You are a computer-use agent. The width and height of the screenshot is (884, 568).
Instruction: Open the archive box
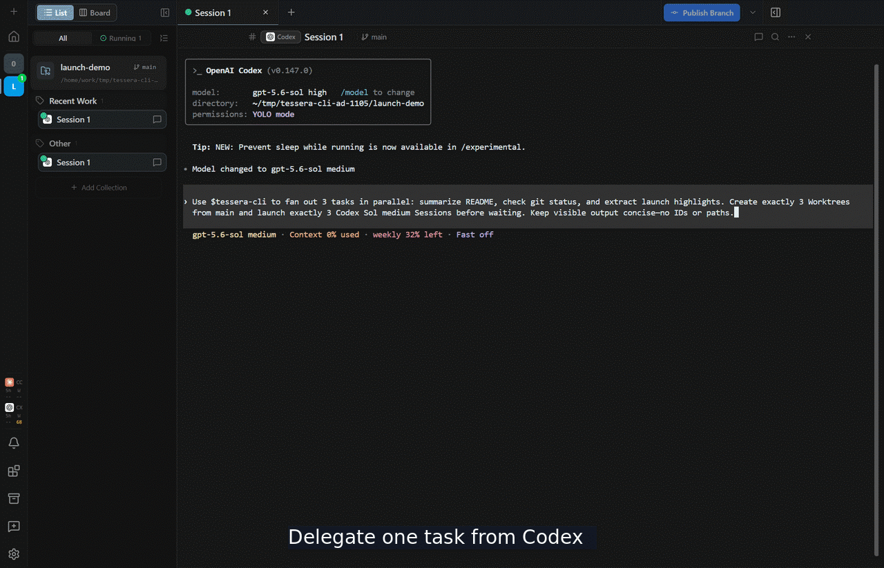tap(14, 498)
